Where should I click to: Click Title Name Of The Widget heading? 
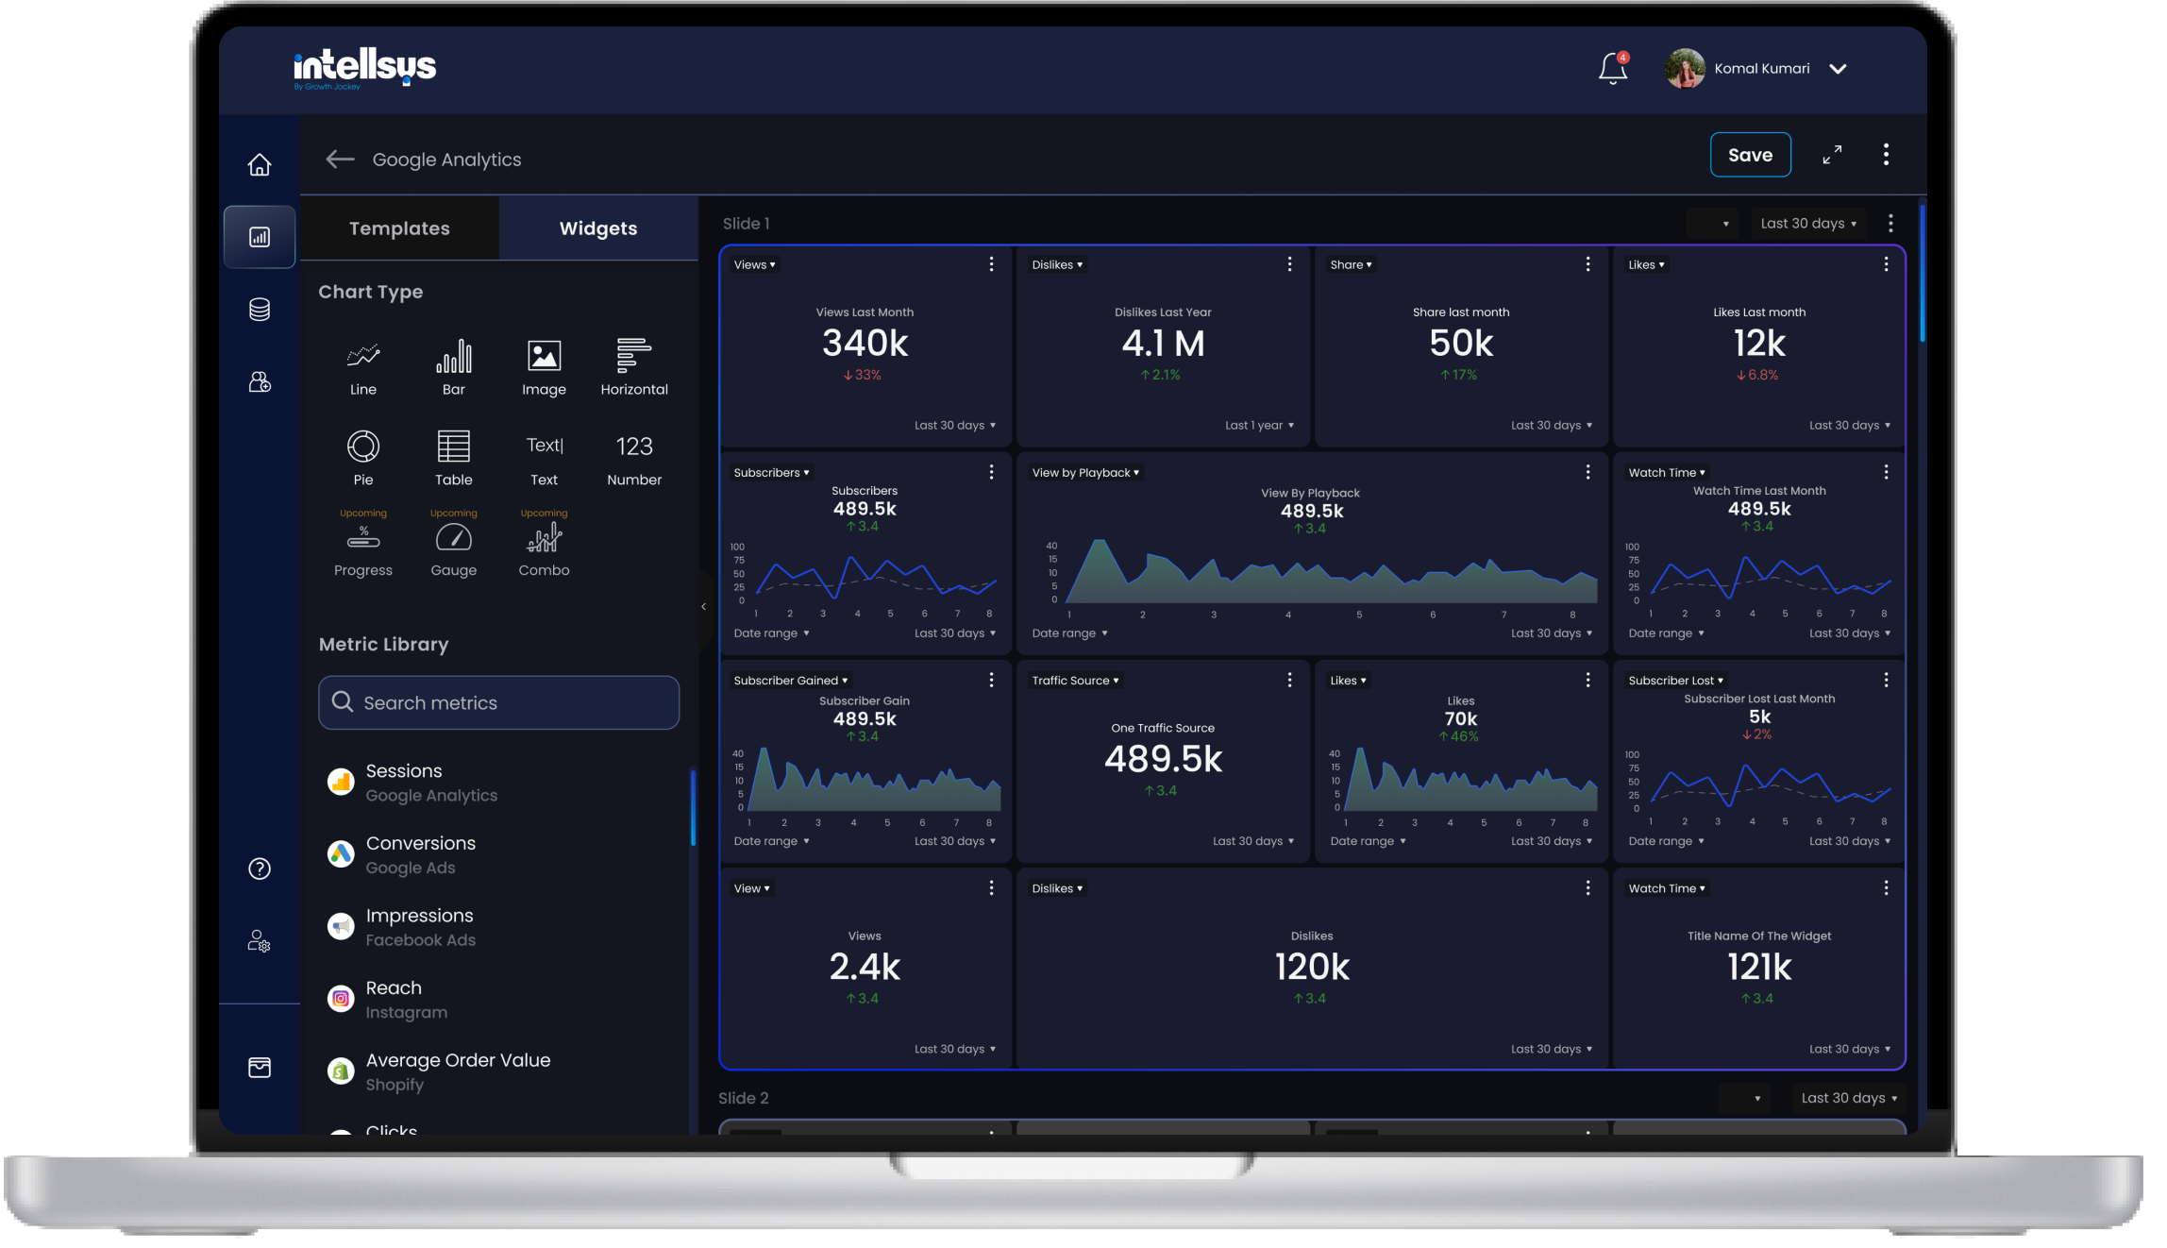1759,936
